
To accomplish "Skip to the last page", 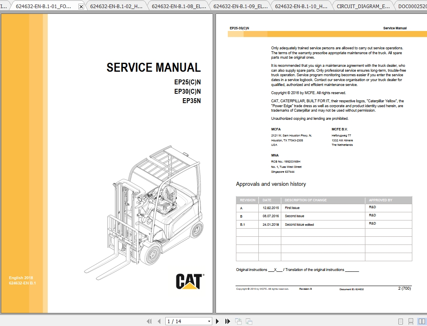I will 227,321.
